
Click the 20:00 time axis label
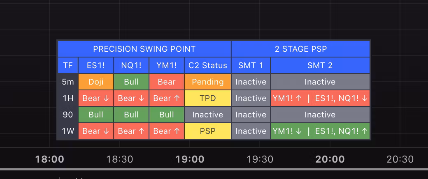point(330,159)
